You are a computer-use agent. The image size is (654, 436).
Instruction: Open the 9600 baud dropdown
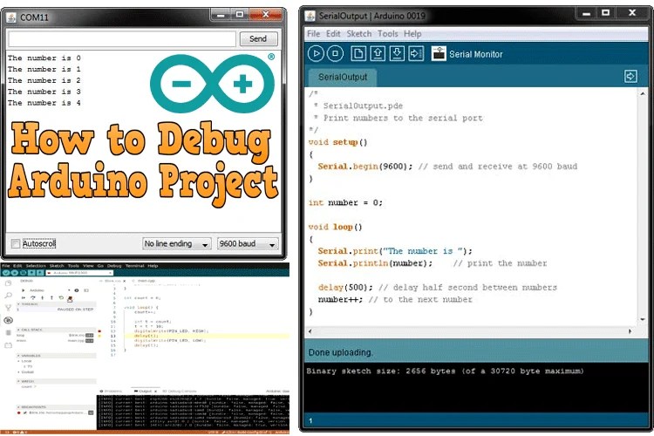(248, 243)
